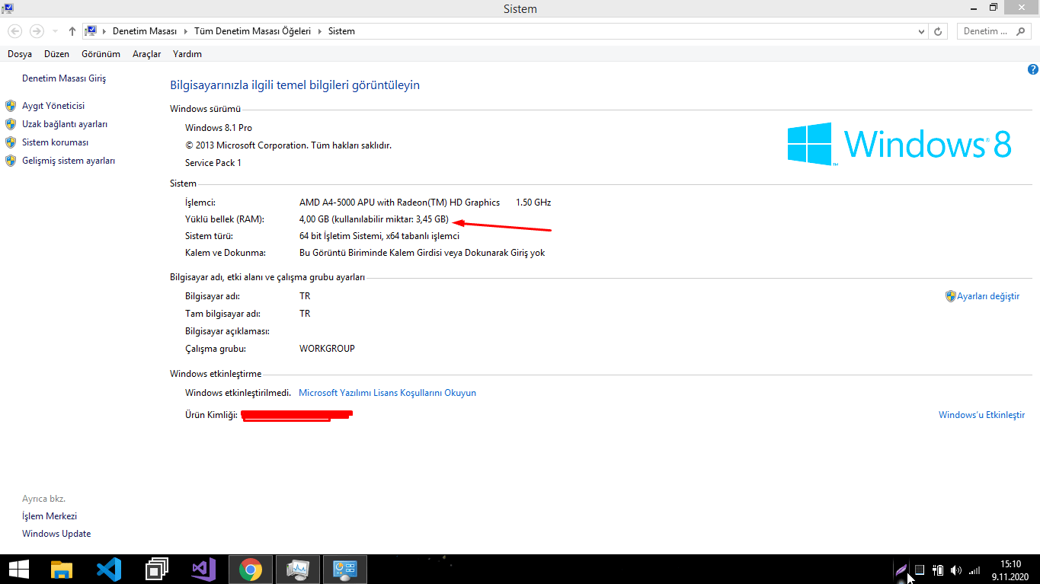Click the WORKGROUP value
Image resolution: width=1040 pixels, height=584 pixels.
327,349
